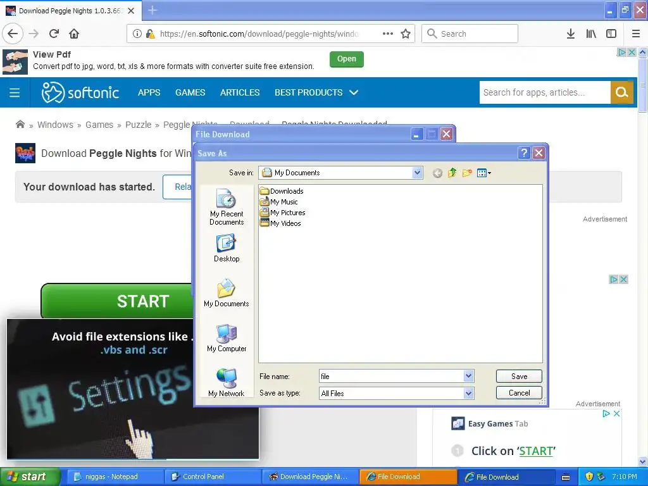Create new folder in Save As dialog
The height and width of the screenshot is (486, 648).
coord(467,173)
